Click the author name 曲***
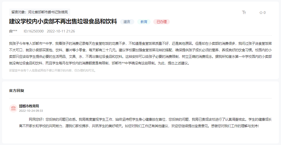Image resolution: width=281 pixels, height=145 pixels. (x=13, y=31)
